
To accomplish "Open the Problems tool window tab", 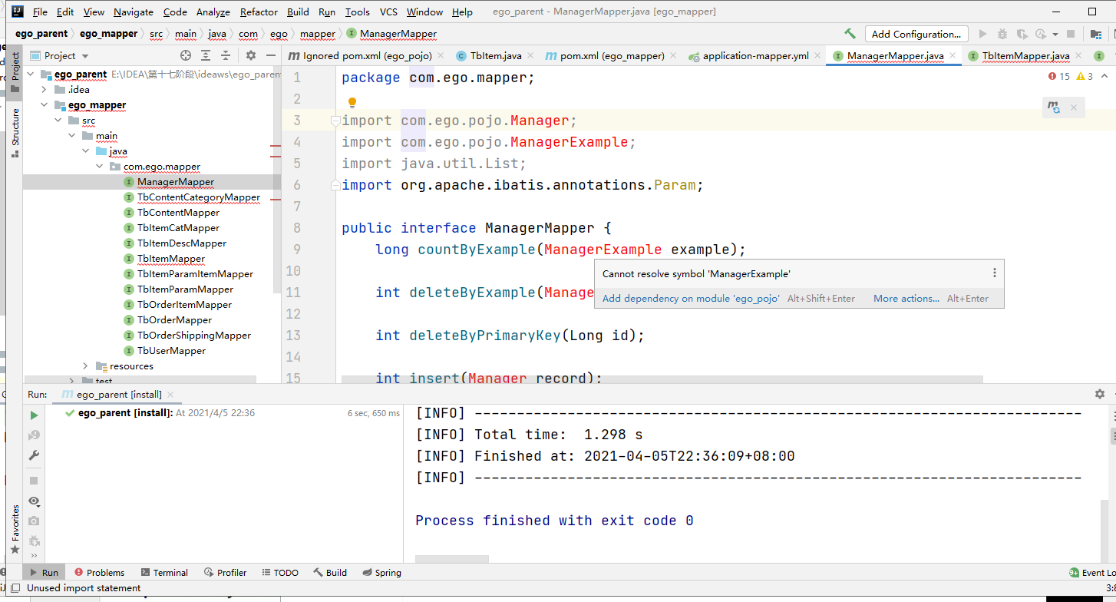I will pos(99,573).
